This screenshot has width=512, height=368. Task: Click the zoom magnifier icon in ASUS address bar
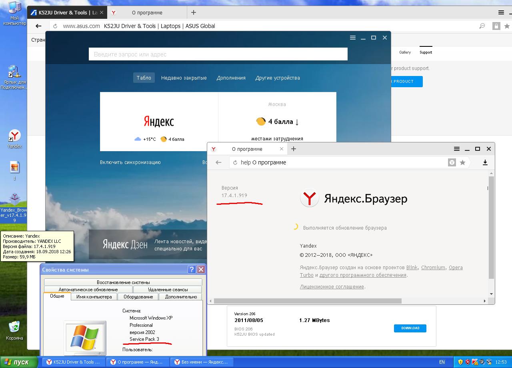coord(482,26)
